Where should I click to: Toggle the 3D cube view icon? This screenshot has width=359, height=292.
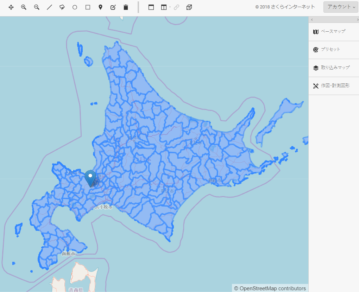coord(189,7)
